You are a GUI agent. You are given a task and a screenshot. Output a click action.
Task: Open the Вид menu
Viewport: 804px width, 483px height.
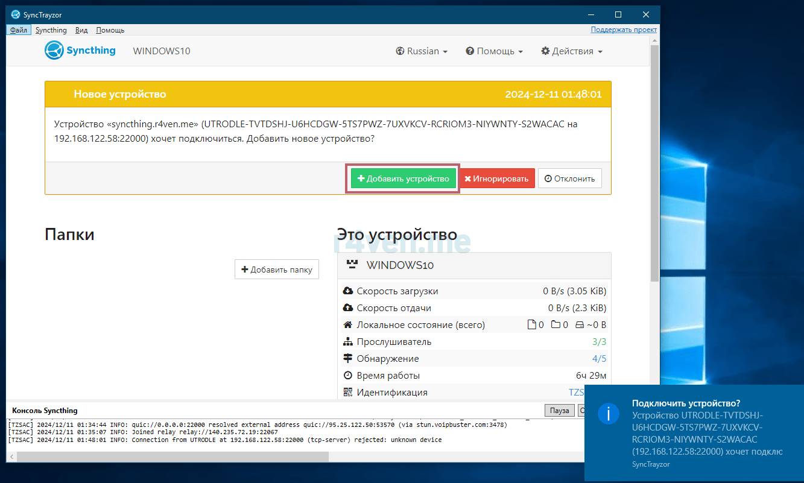point(81,30)
